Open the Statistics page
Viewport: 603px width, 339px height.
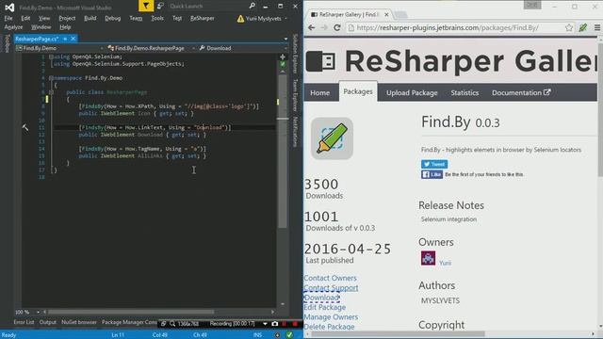pyautogui.click(x=464, y=93)
